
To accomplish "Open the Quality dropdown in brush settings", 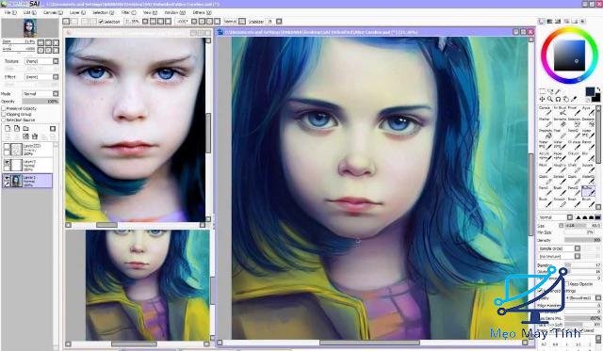I will coord(583,297).
